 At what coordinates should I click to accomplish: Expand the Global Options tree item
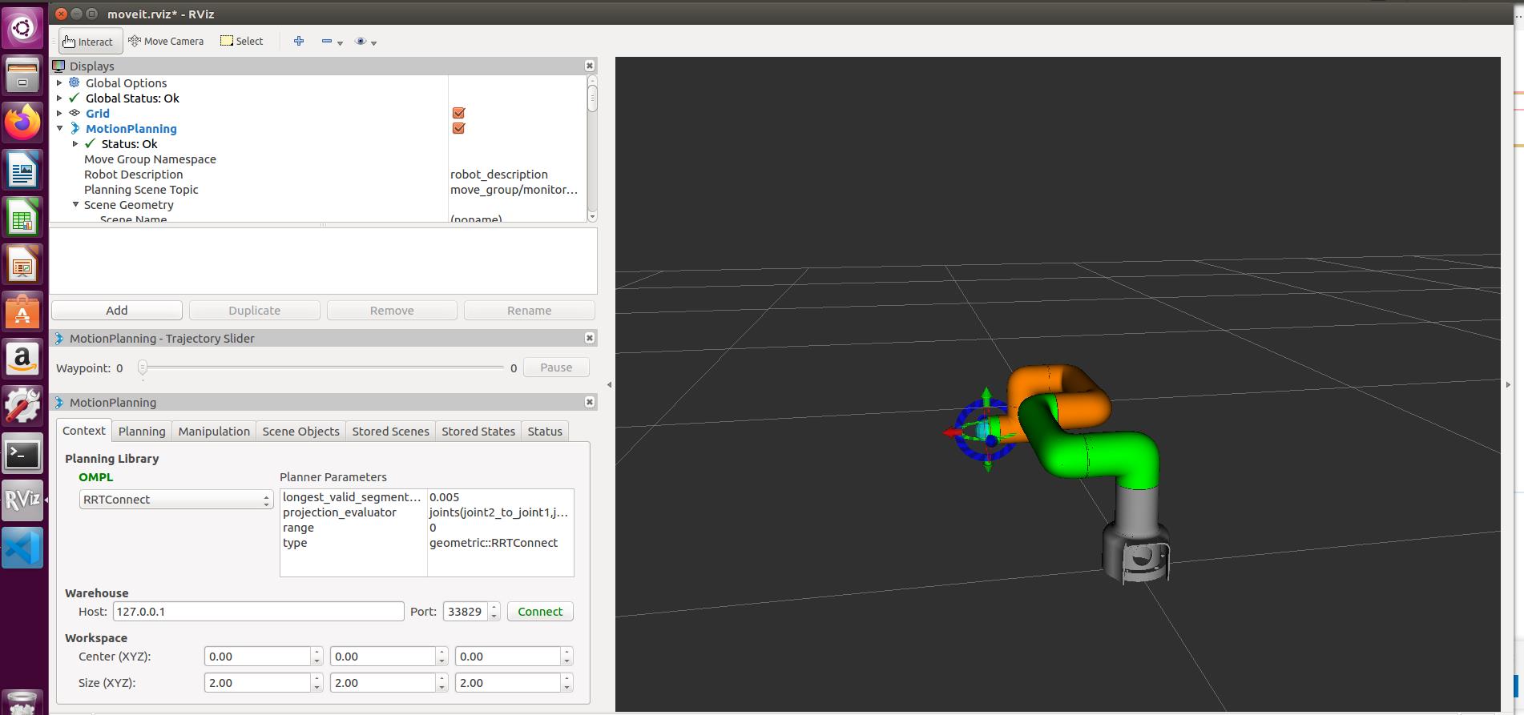pyautogui.click(x=59, y=83)
